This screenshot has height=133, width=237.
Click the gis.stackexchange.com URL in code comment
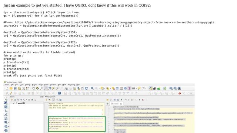tap(114, 22)
